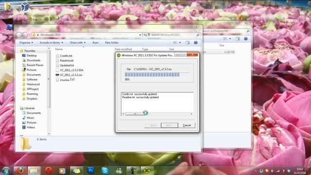311x175 pixels.
Task: Show hidden system tray icons
Action: coord(256,171)
